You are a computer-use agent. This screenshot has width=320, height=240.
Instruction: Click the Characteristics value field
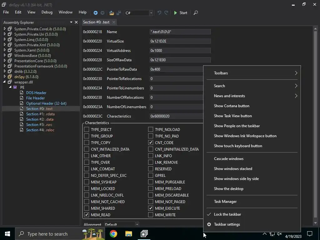click(x=177, y=116)
